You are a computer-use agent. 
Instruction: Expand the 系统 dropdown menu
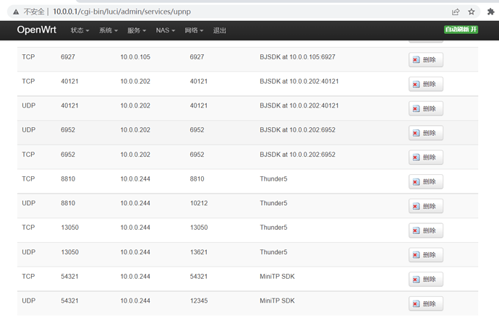(108, 30)
